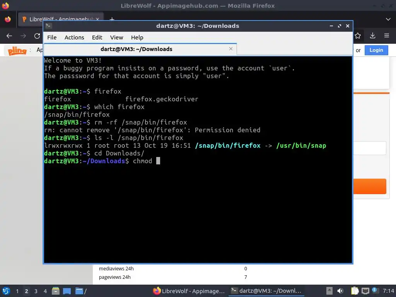
Task: Open a new tab in Firefox
Action: tap(112, 19)
